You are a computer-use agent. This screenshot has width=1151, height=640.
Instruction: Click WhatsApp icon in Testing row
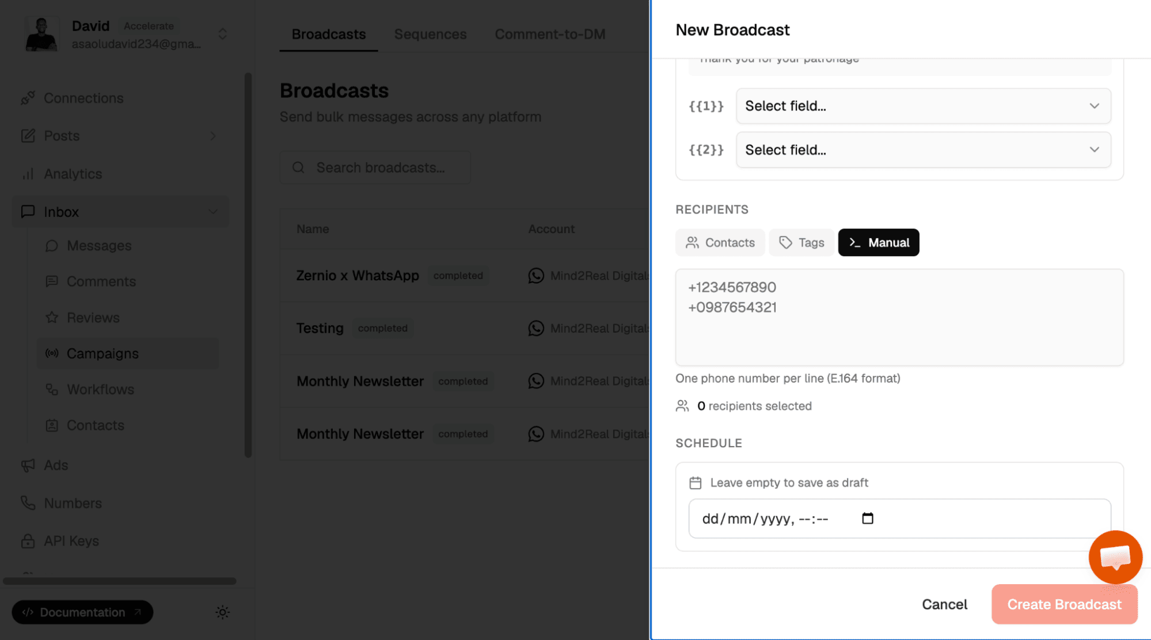click(x=536, y=328)
